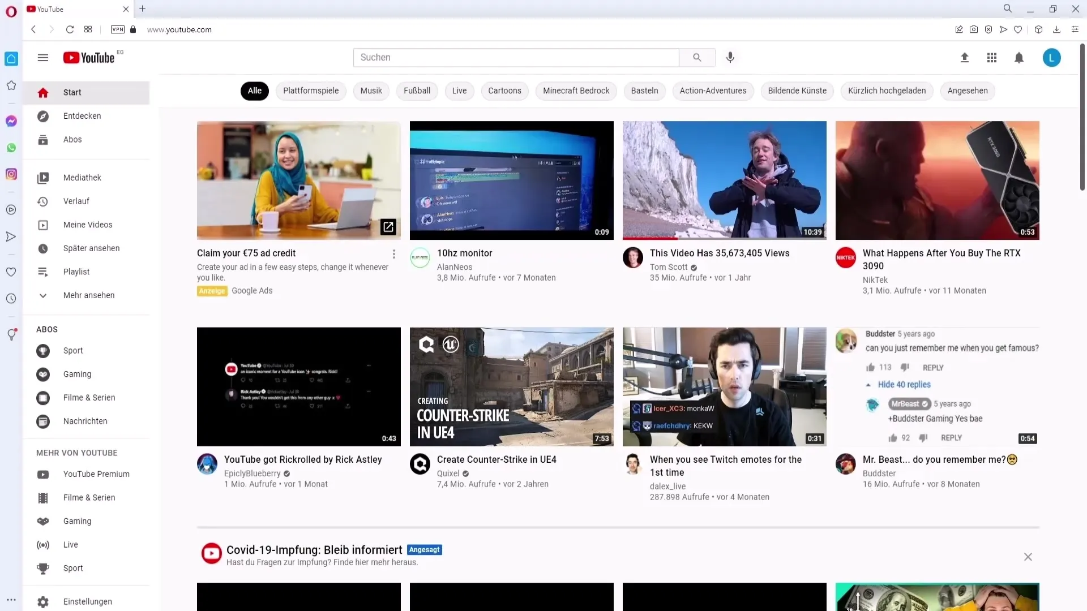The width and height of the screenshot is (1087, 611).
Task: Click the microphone search icon
Action: click(x=730, y=57)
